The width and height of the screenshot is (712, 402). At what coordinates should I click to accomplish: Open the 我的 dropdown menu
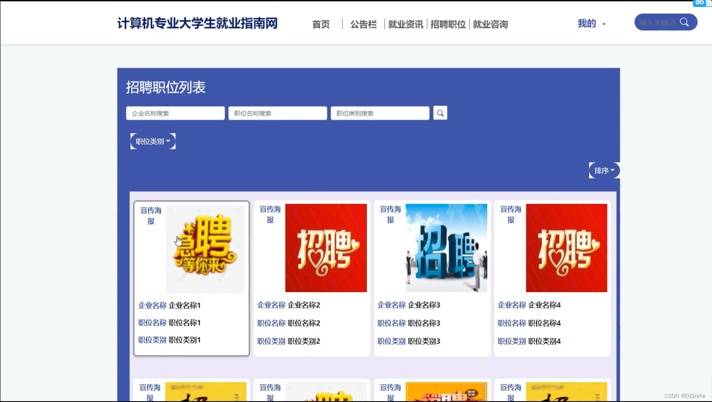(x=591, y=24)
